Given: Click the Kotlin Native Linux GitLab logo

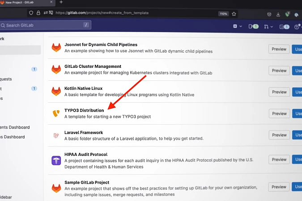Looking at the screenshot, I should [56, 91].
